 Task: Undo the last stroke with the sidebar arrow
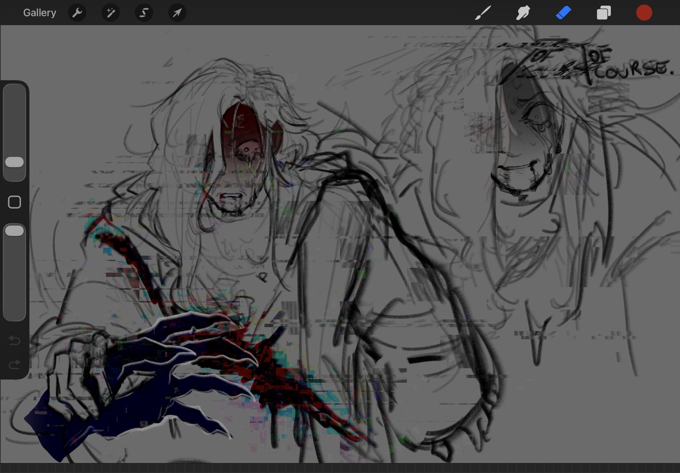click(x=14, y=340)
